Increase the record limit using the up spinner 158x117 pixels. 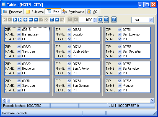(x=95, y=18)
